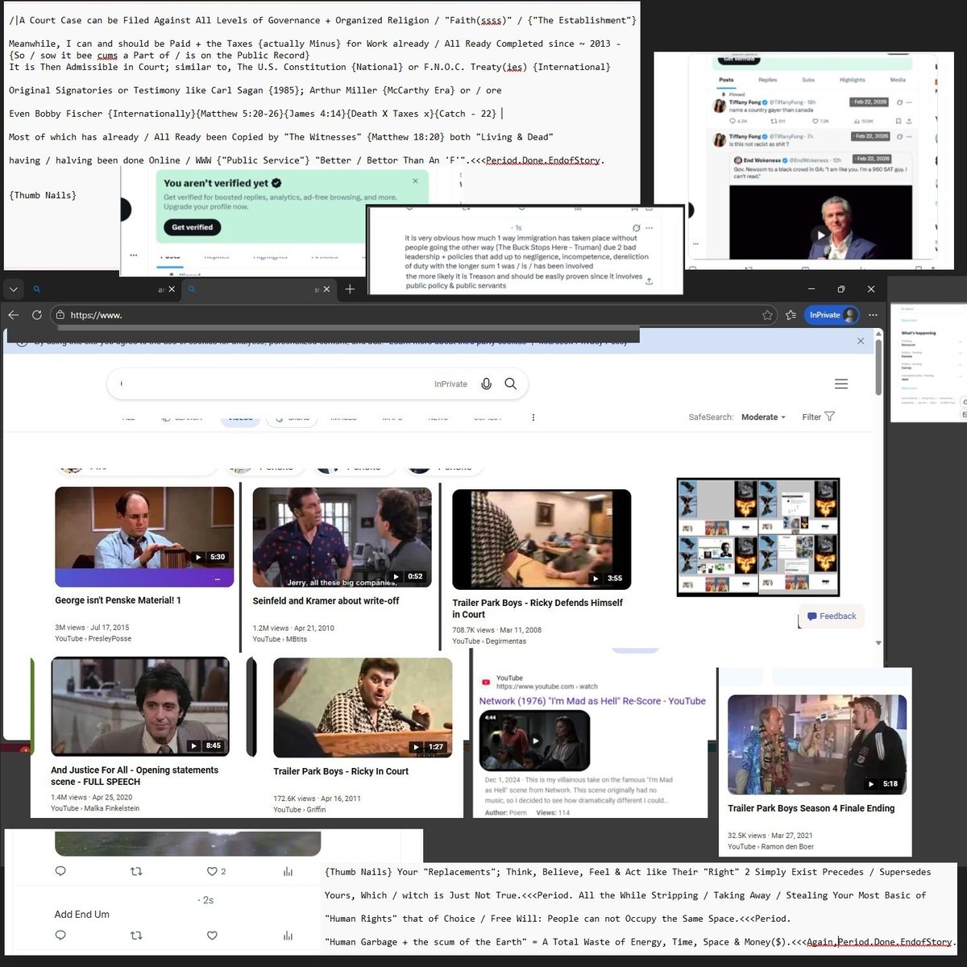The image size is (967, 967).
Task: Play the 'Trailer Park Boys - Ricky In Court' thumbnail
Action: [362, 708]
